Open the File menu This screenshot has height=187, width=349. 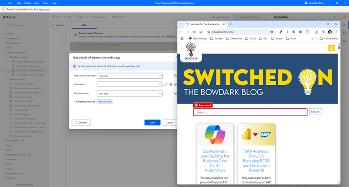click(x=10, y=3)
